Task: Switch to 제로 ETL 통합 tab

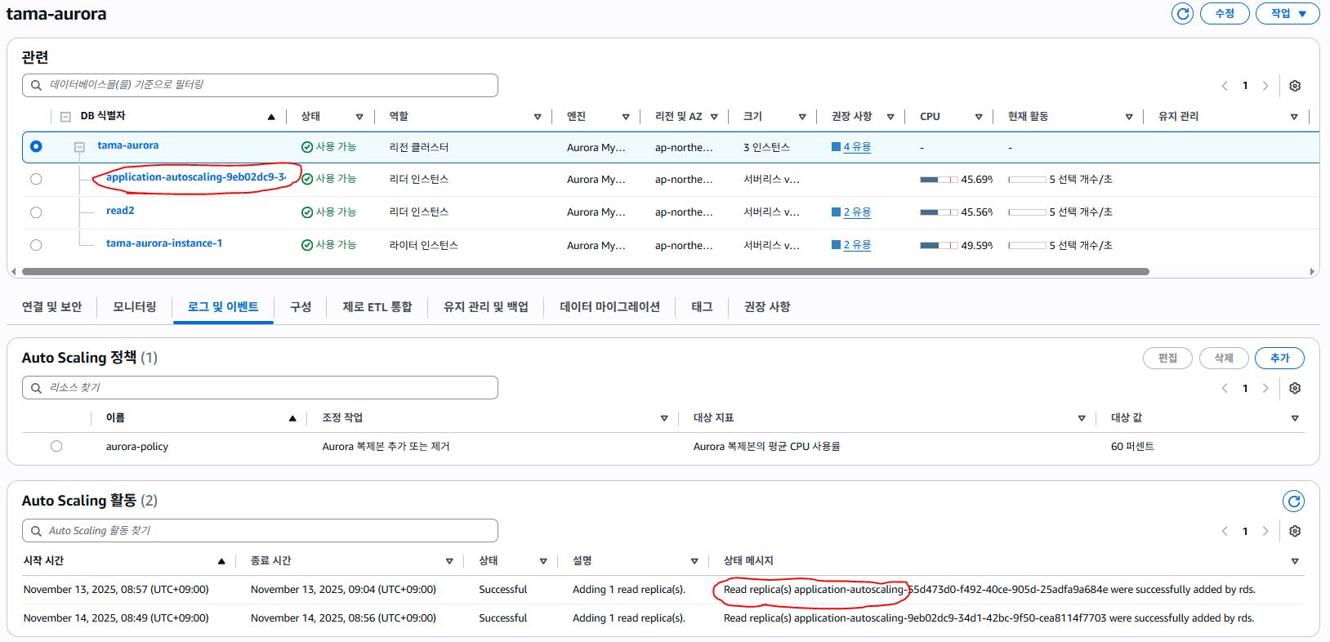Action: (x=377, y=307)
